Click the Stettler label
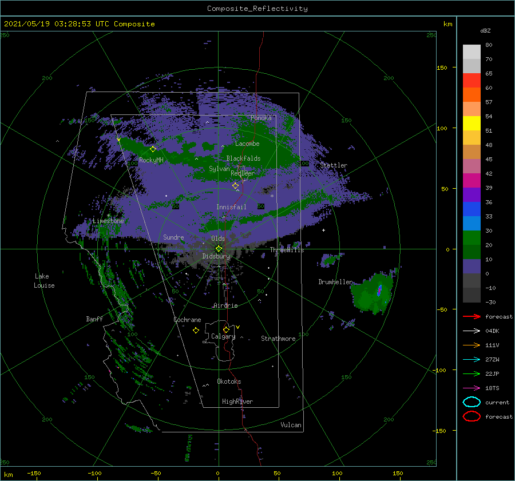 click(x=334, y=165)
